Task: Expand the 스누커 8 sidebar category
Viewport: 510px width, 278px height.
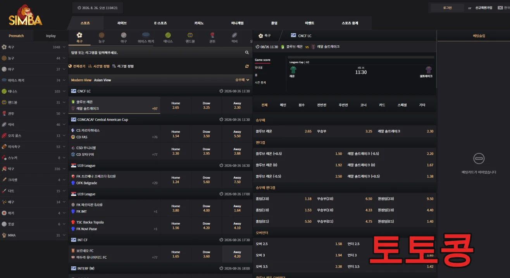Action: [x=34, y=158]
